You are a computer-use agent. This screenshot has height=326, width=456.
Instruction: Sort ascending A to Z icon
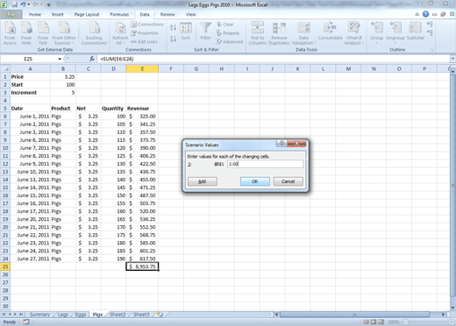tap(173, 28)
